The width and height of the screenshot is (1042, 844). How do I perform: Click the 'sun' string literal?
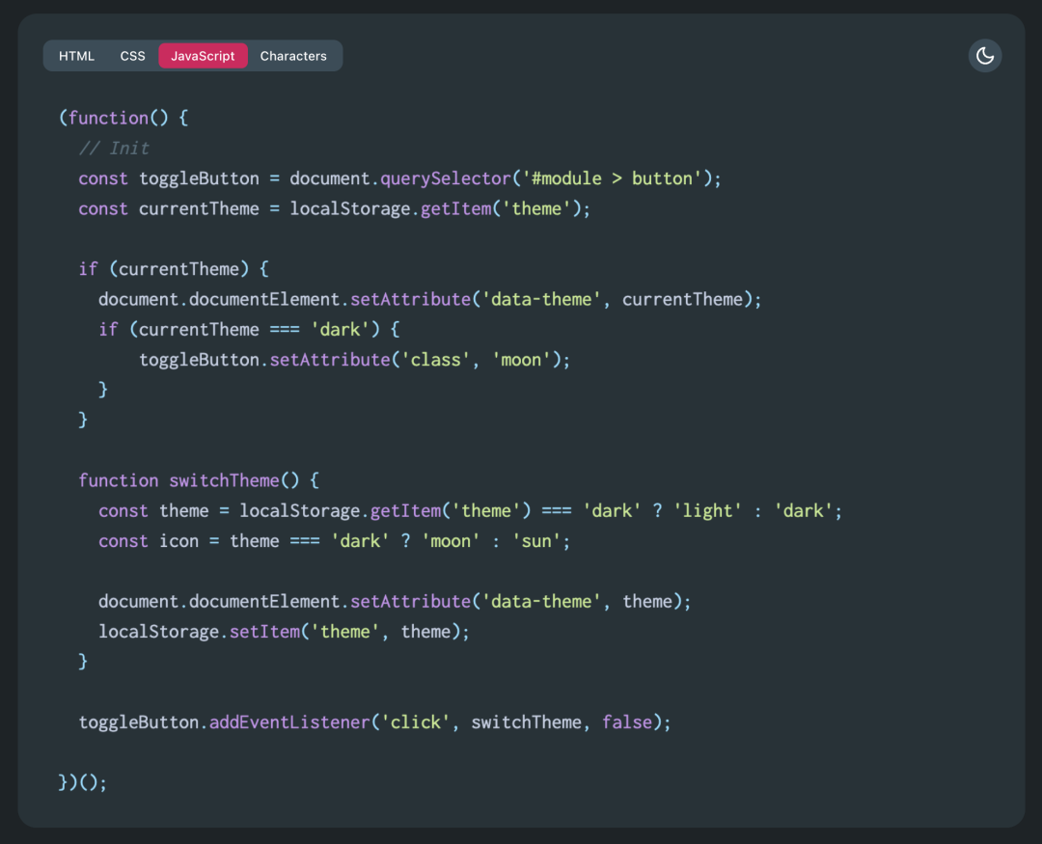(536, 541)
